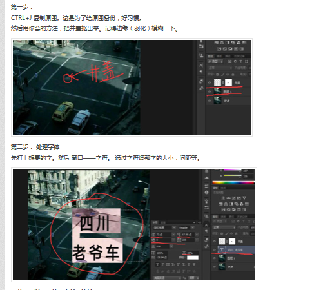Hide the 井盖 layer in step-one screenshot
The width and height of the screenshot is (312, 290).
point(210,82)
